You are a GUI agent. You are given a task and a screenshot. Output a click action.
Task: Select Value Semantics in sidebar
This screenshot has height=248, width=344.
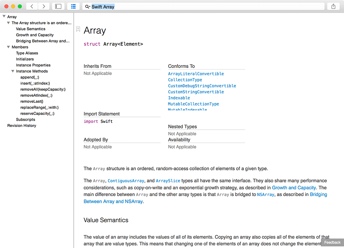31,29
